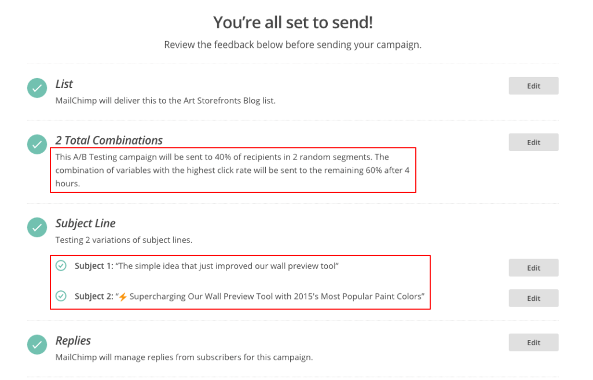Click the small check icon for Subject 2
The height and width of the screenshot is (380, 593).
[x=61, y=296]
